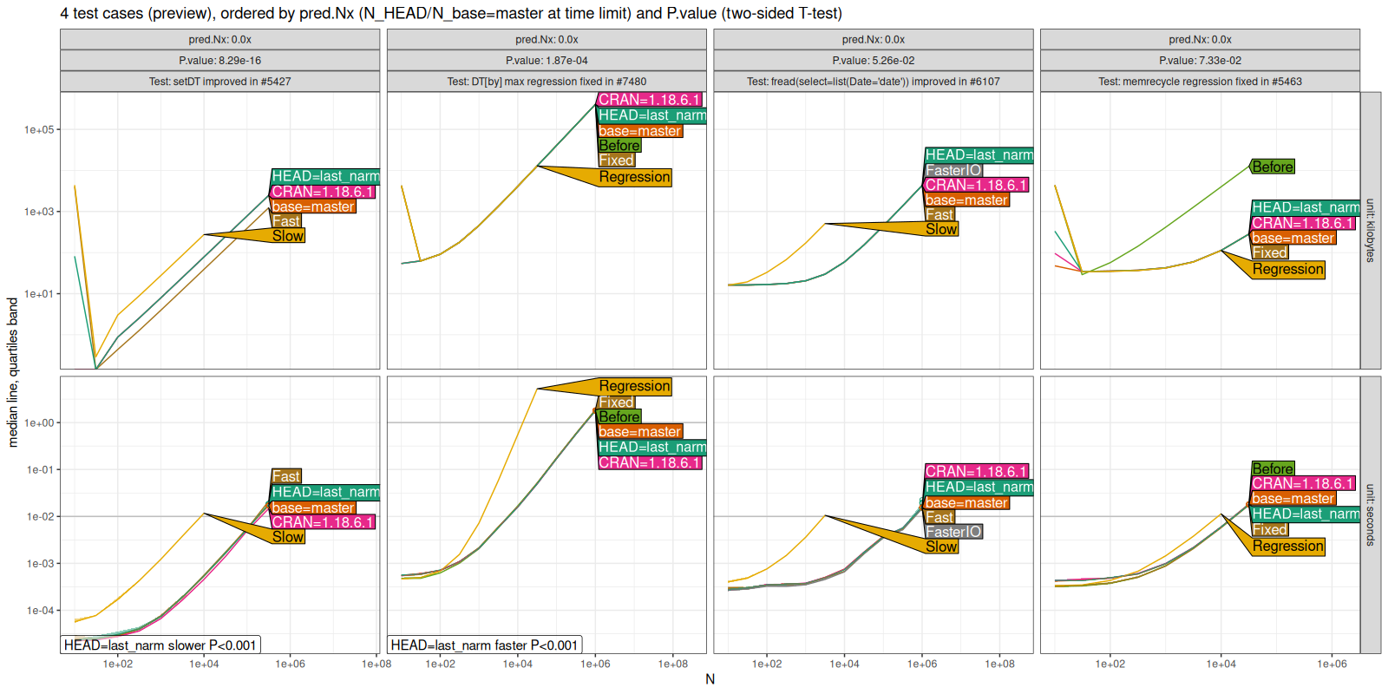Select the "P.value: 1.87e-04" strip label
The height and width of the screenshot is (694, 1388).
coord(547,61)
